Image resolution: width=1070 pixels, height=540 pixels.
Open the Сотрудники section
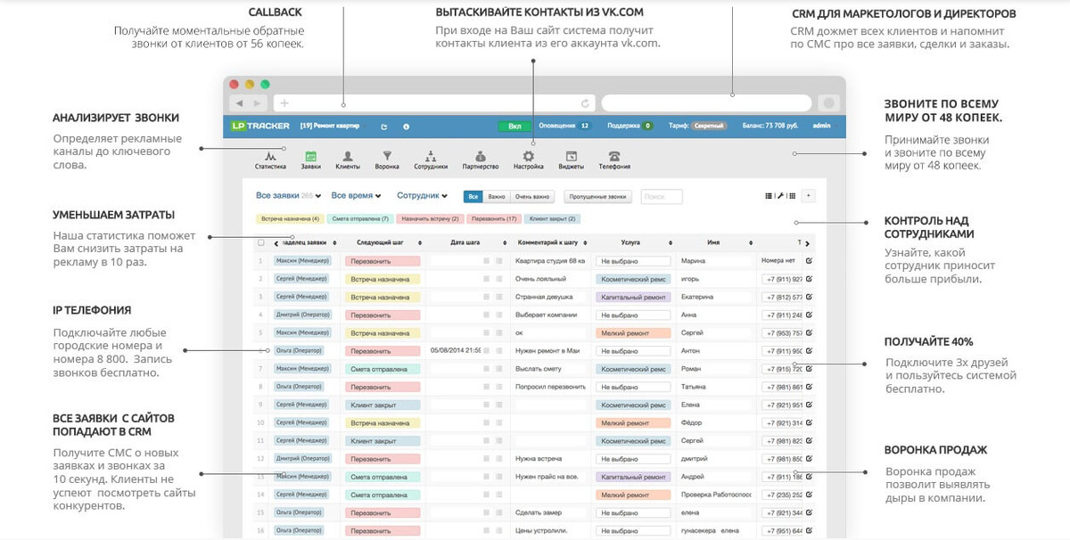431,160
